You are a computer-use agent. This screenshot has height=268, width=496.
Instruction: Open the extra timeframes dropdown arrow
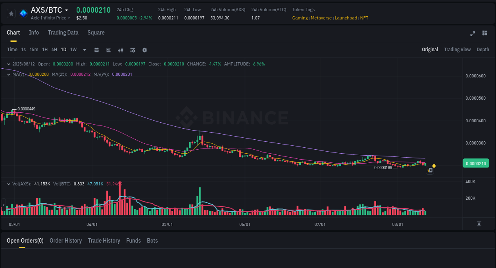point(84,50)
